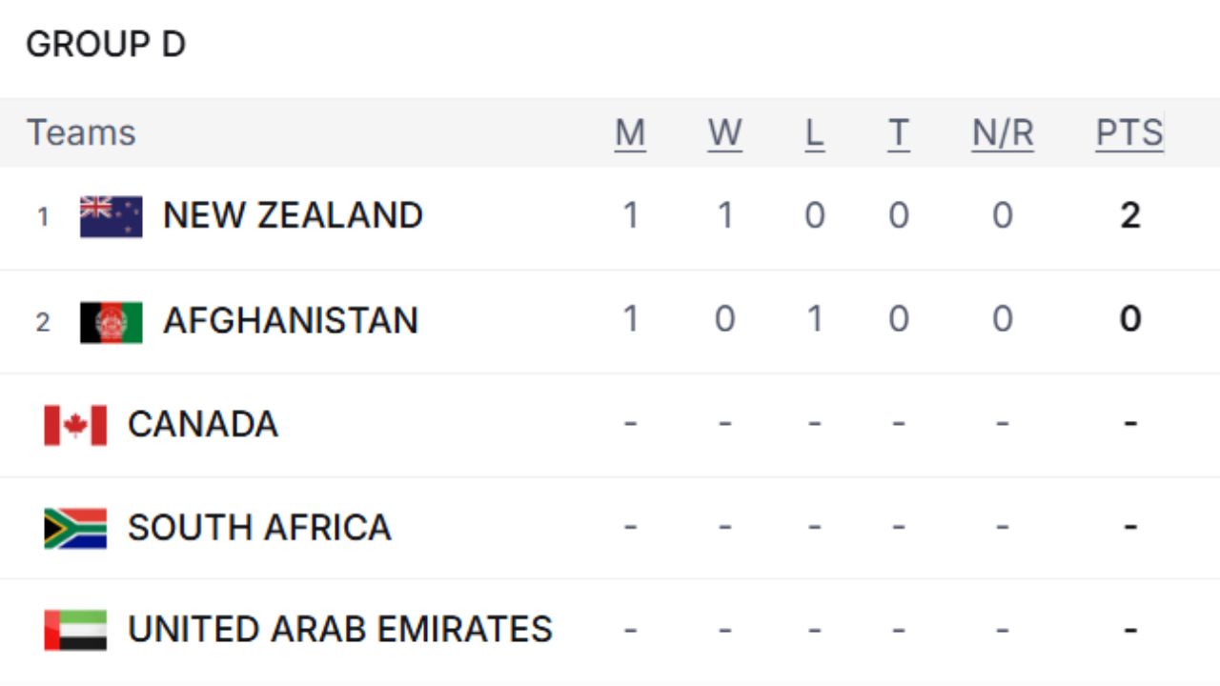Image resolution: width=1220 pixels, height=686 pixels.
Task: Sort the table by the L column
Action: (x=814, y=132)
